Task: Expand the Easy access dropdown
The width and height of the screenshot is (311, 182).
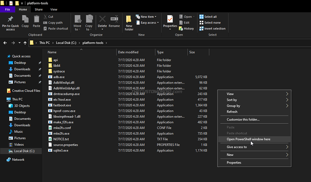Action: (x=148, y=22)
